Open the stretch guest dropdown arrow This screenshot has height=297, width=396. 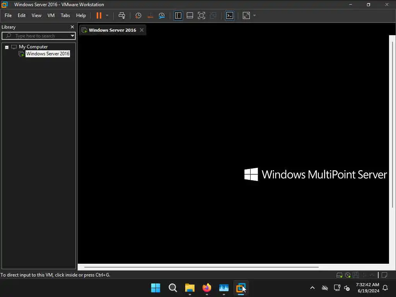pyautogui.click(x=254, y=15)
